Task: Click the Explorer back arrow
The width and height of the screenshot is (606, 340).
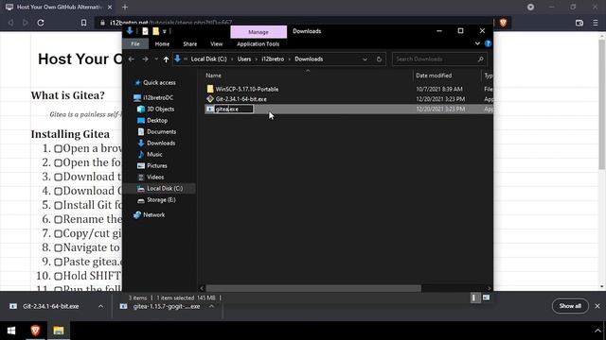Action: (132, 59)
